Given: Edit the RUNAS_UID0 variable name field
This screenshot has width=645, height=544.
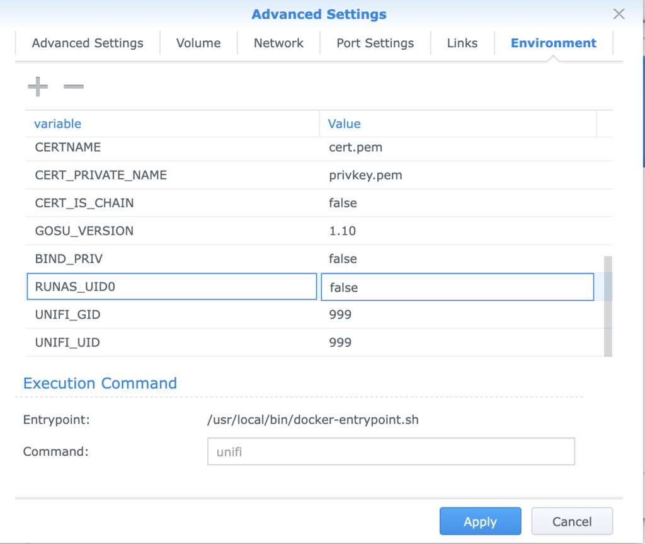Looking at the screenshot, I should (x=171, y=287).
